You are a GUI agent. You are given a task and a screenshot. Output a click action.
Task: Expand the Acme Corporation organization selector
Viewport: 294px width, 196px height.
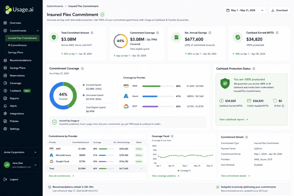click(x=21, y=152)
